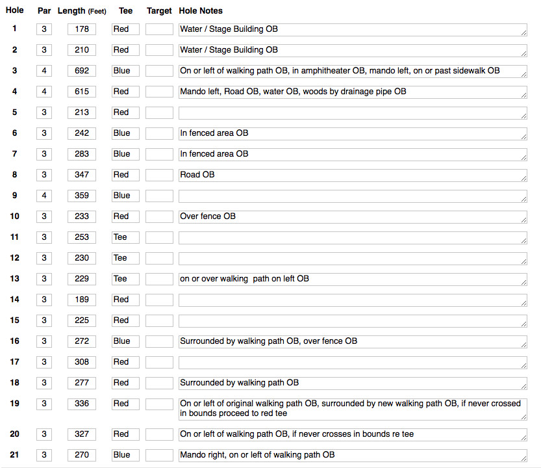Select the Length field showing 692
541x468 pixels.
pyautogui.click(x=82, y=71)
